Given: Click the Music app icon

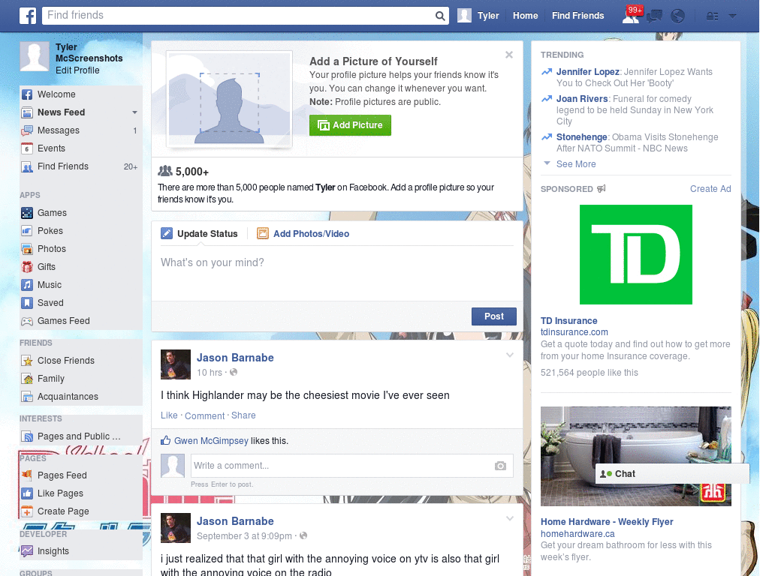Looking at the screenshot, I should [27, 284].
